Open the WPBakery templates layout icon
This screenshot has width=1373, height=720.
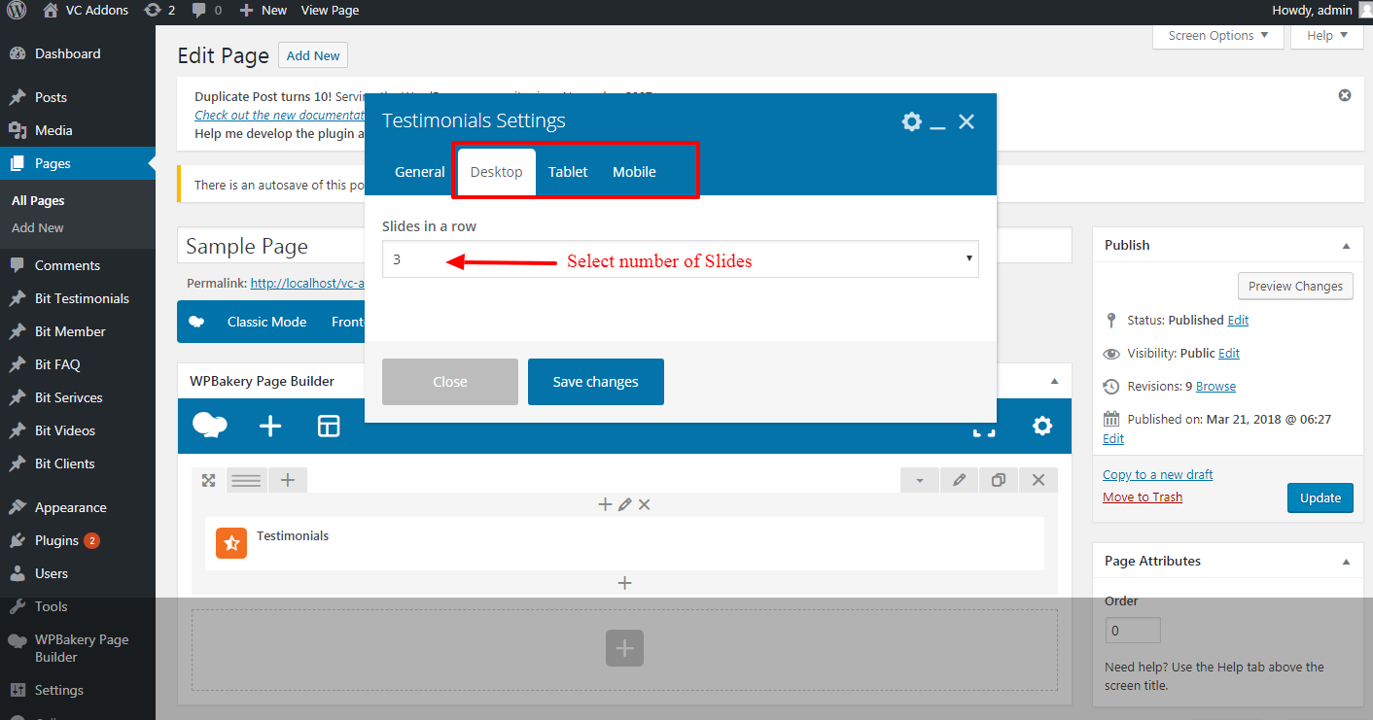tap(329, 426)
